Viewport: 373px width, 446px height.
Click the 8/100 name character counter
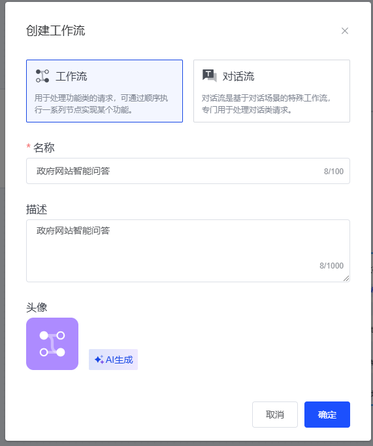click(x=334, y=171)
